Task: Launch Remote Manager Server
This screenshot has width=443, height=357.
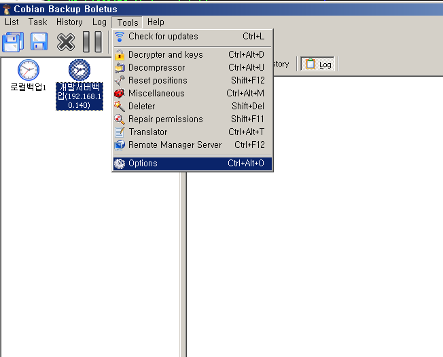Action: tap(192, 145)
